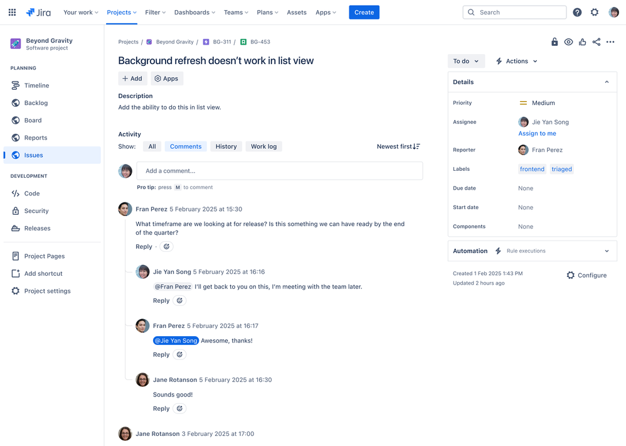Click the thumbs up vote icon
This screenshot has height=446, width=626.
click(583, 42)
